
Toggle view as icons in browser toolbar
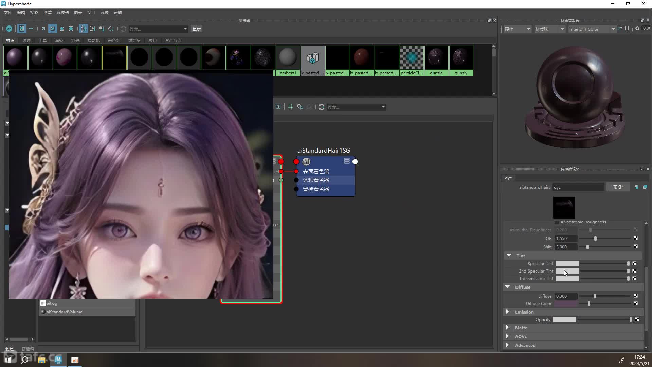(x=22, y=29)
